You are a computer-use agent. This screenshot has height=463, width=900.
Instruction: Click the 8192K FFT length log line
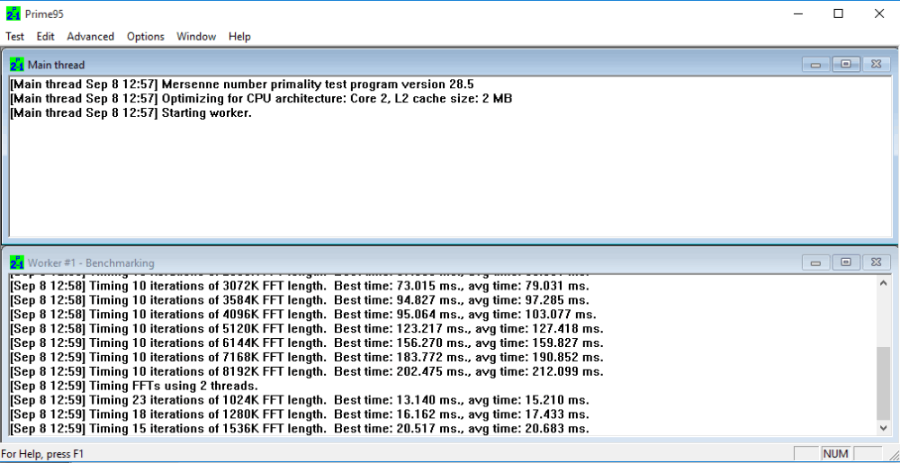click(x=307, y=371)
